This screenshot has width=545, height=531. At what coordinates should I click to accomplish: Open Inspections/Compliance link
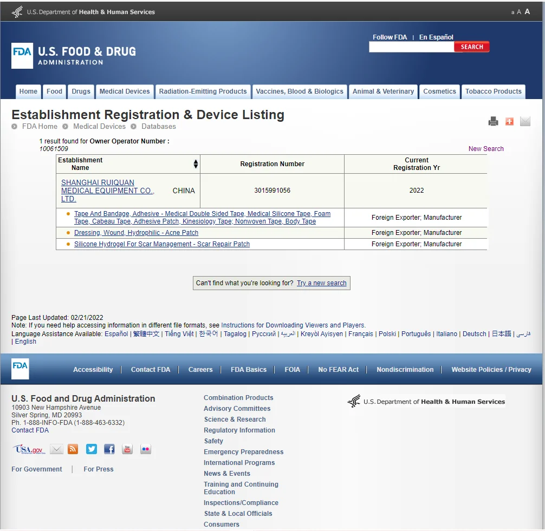pos(241,502)
